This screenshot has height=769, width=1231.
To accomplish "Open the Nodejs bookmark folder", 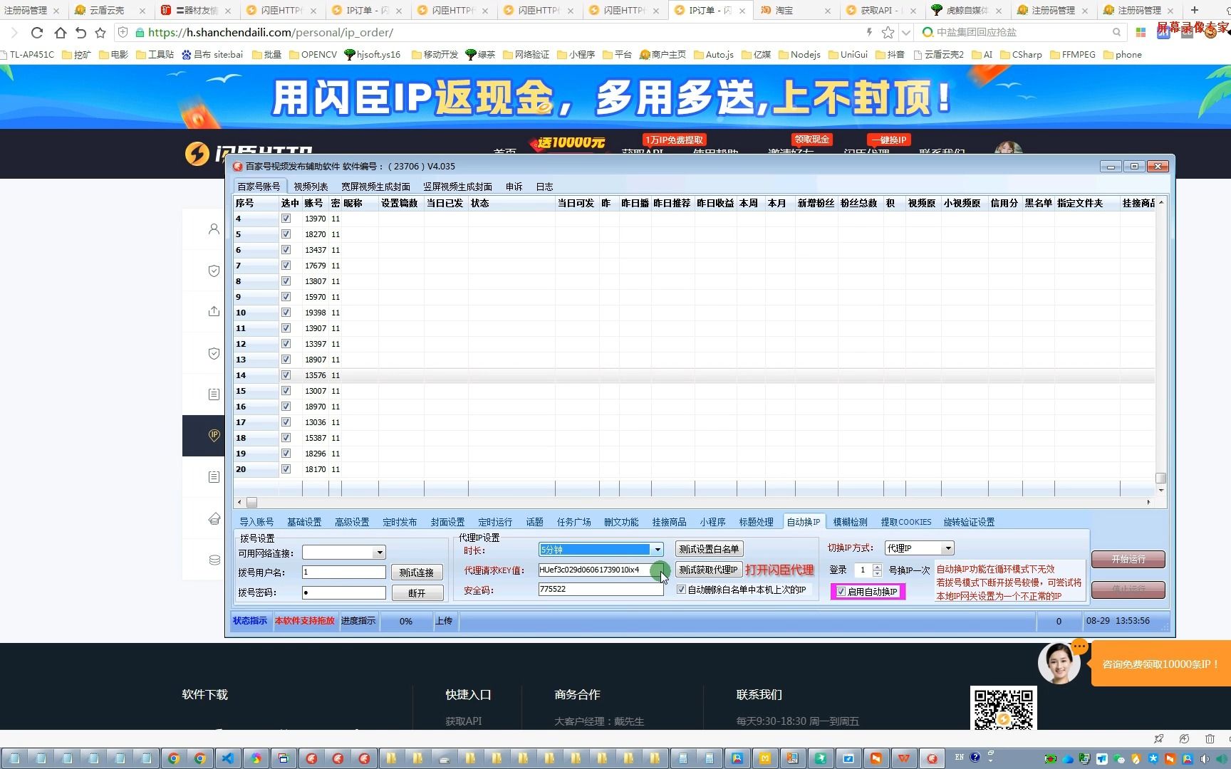I will coord(799,54).
